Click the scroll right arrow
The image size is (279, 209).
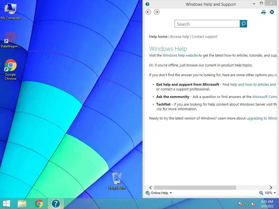click(271, 188)
